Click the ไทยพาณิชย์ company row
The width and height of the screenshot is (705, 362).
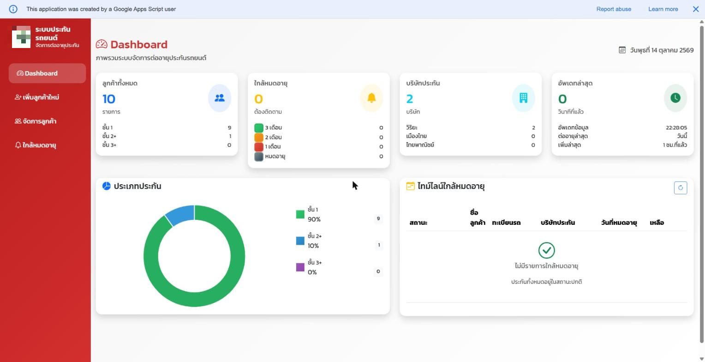point(471,145)
